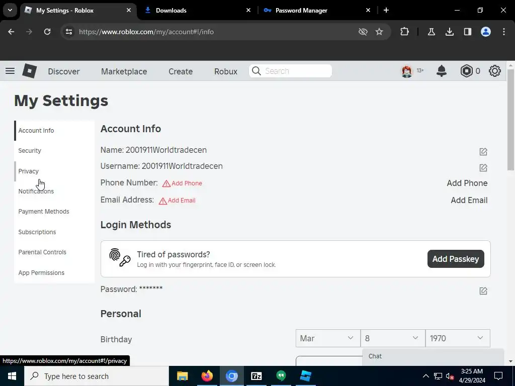Click the Roblox logo home icon

click(29, 71)
